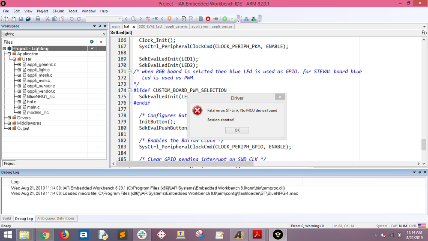Image resolution: width=428 pixels, height=241 pixels.
Task: Open Slack from the Windows taskbar
Action: click(x=142, y=235)
